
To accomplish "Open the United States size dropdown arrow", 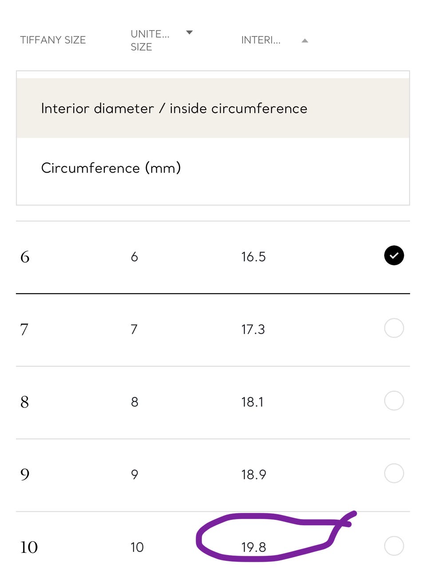I will [189, 32].
